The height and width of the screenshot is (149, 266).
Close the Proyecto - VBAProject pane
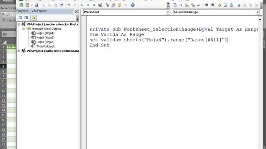[x=76, y=12]
